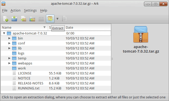Viewport: 169px width, 101px height.
Task: Select the logs folder name
Action: tap(21, 53)
